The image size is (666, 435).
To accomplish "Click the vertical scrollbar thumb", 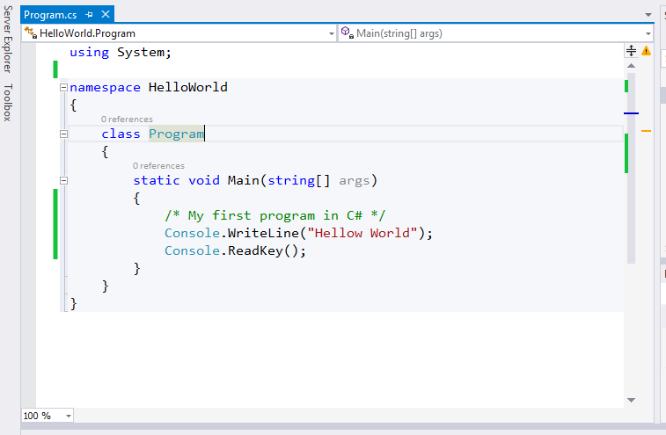I will [631, 168].
